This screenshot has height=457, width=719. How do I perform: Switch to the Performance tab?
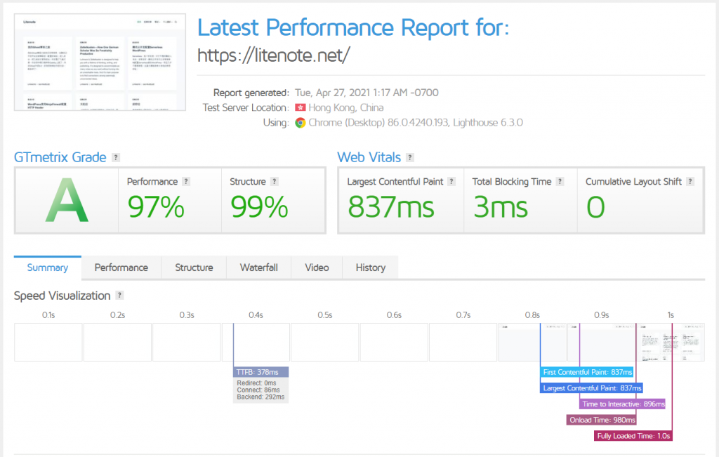pos(121,267)
